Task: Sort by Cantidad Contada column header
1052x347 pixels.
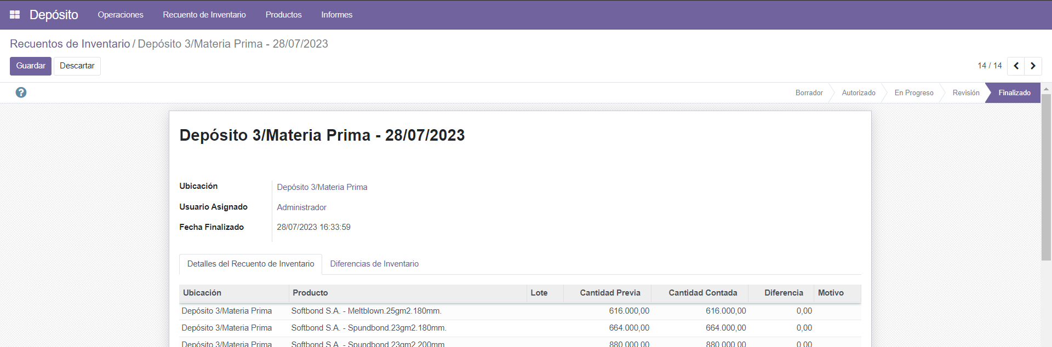Action: [702, 293]
